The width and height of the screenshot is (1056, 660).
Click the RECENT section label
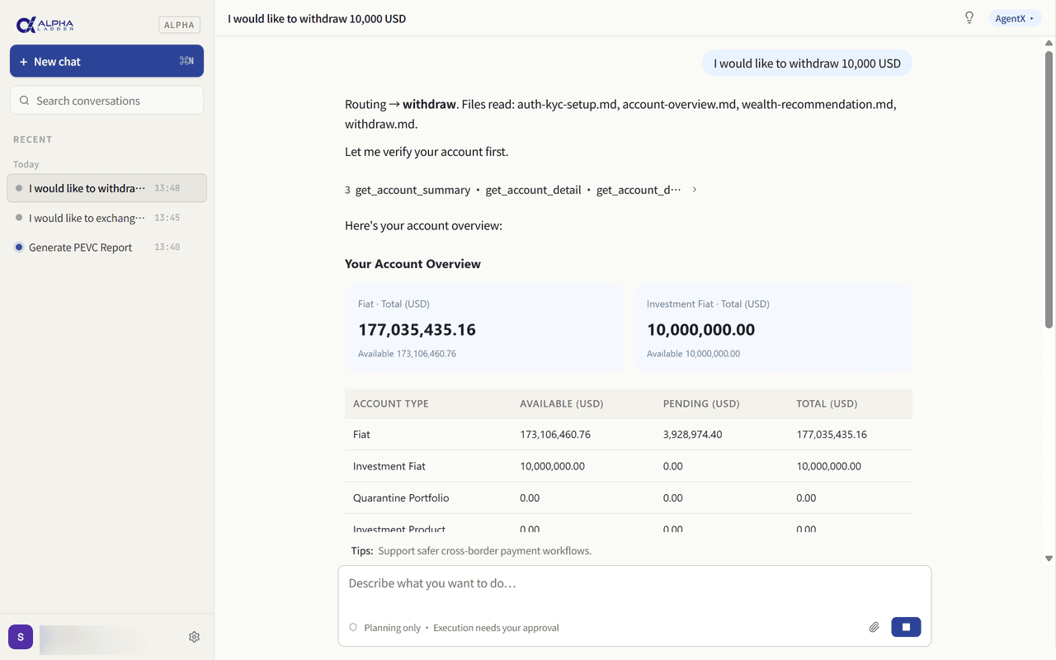coord(33,139)
